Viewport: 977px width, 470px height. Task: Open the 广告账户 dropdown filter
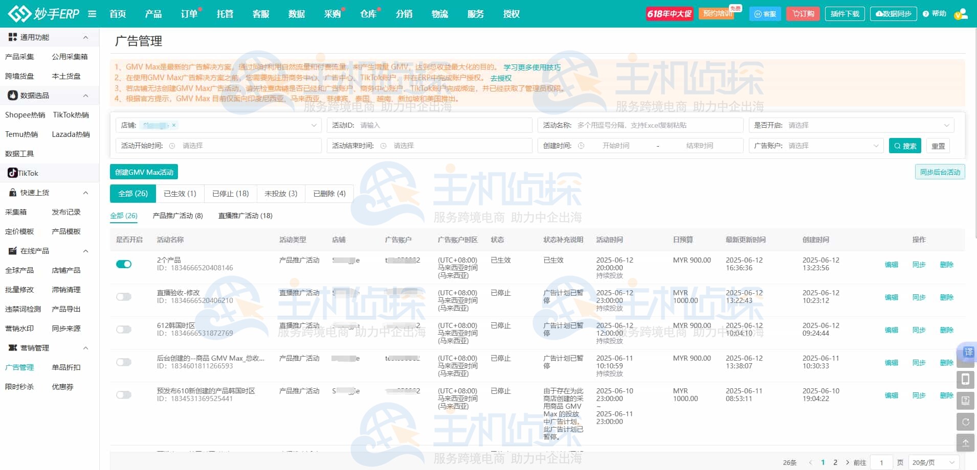click(817, 146)
